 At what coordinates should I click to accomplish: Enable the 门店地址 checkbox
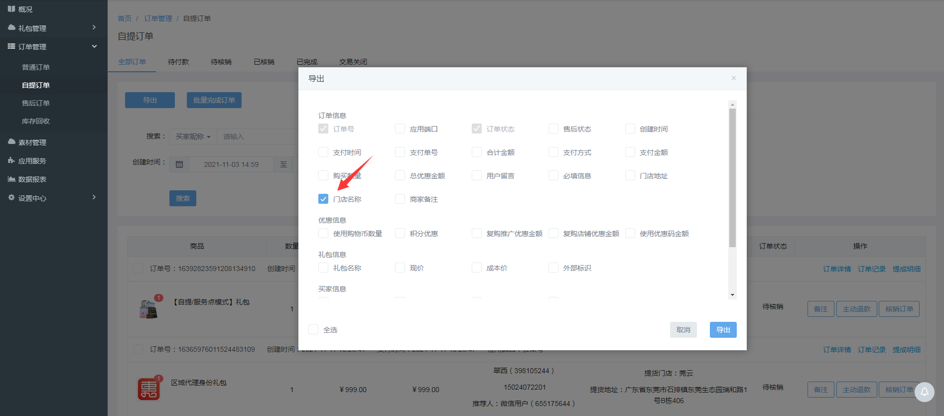pos(630,175)
